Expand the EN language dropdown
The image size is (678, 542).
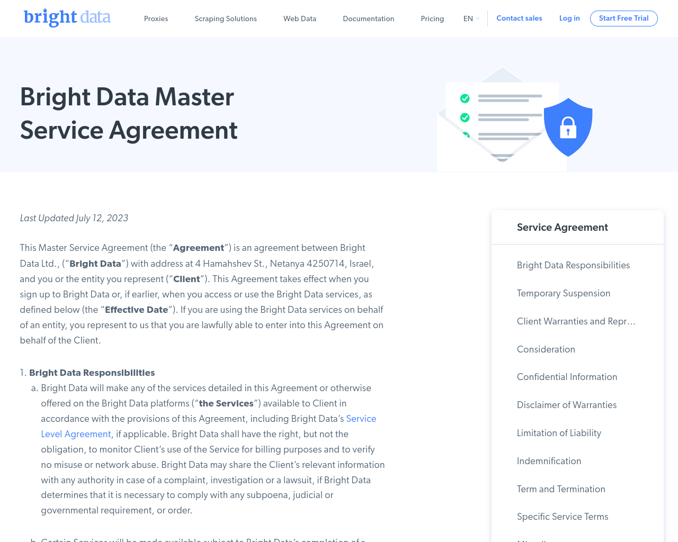(x=471, y=19)
